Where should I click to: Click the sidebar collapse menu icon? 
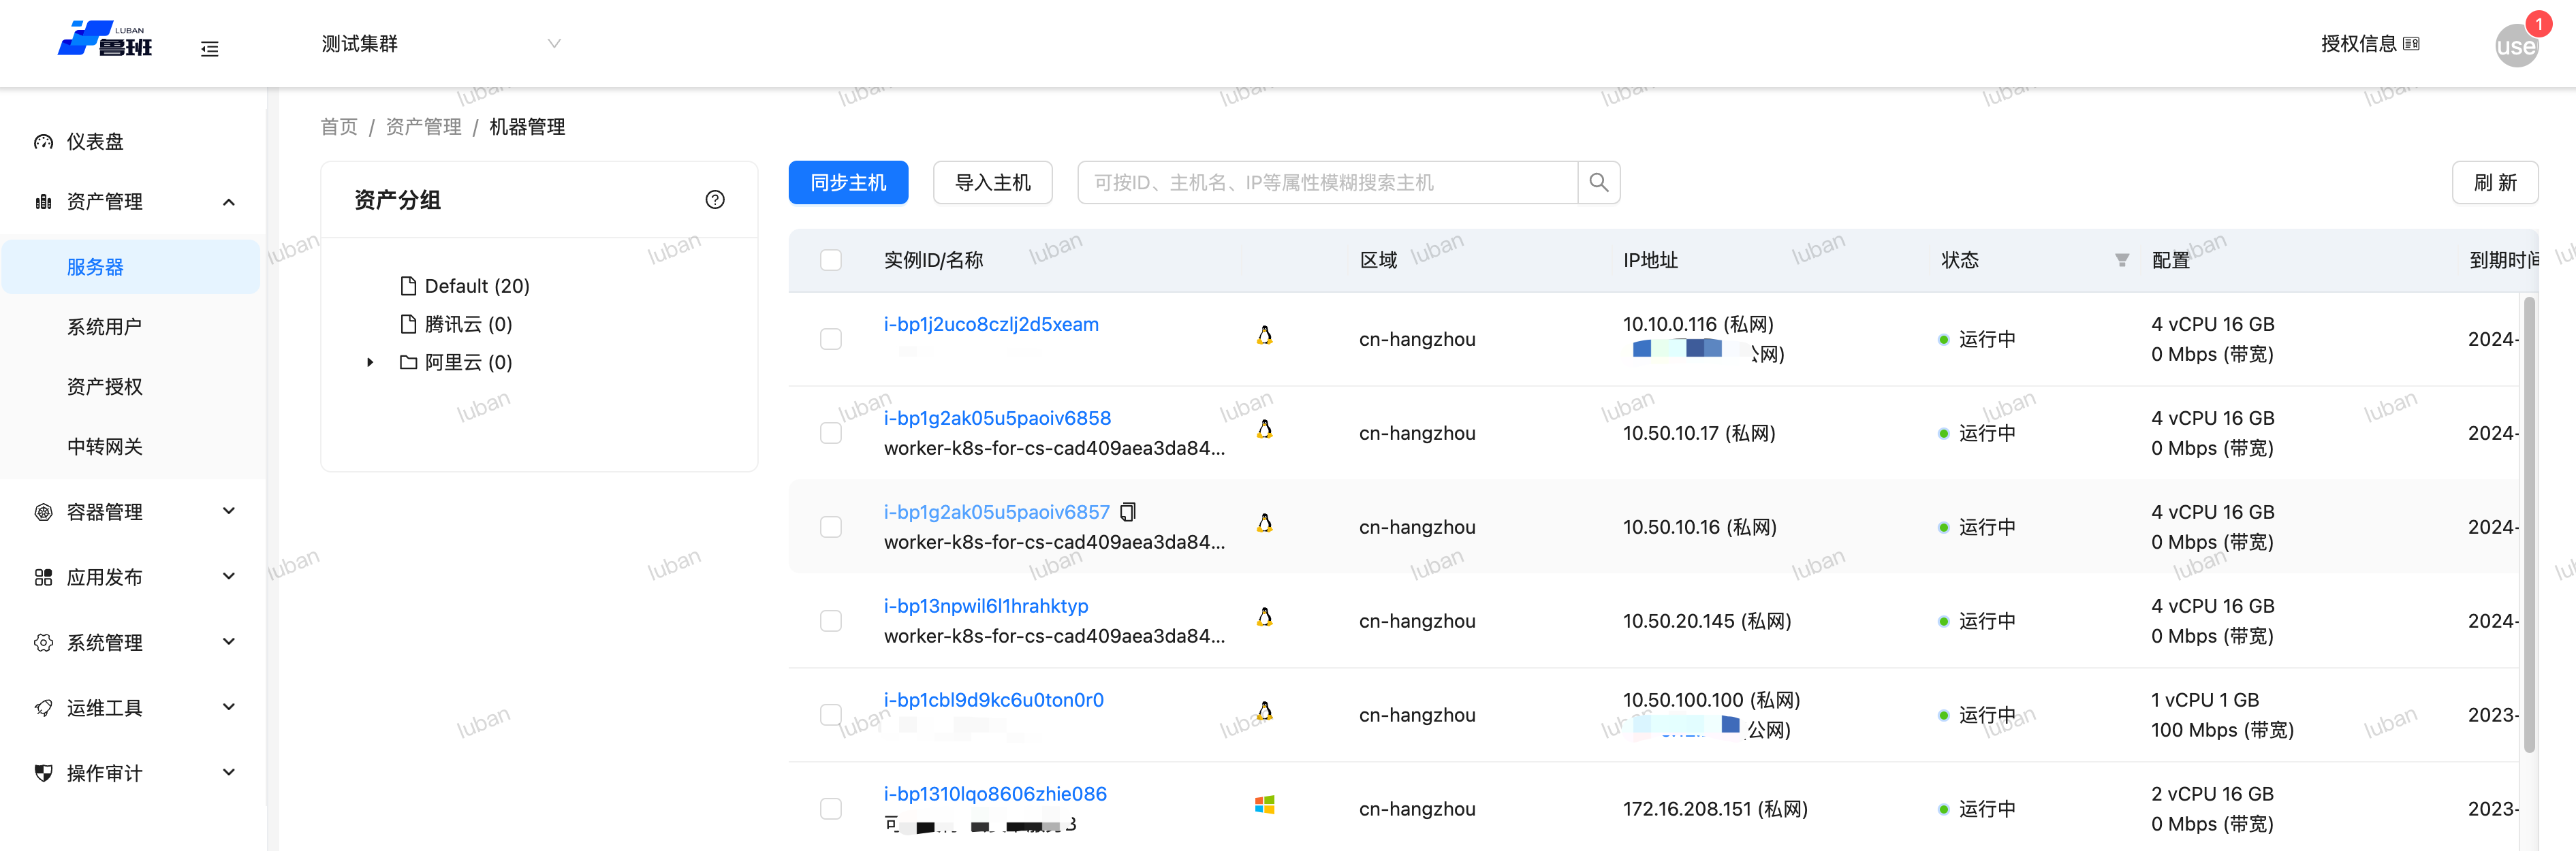(209, 48)
